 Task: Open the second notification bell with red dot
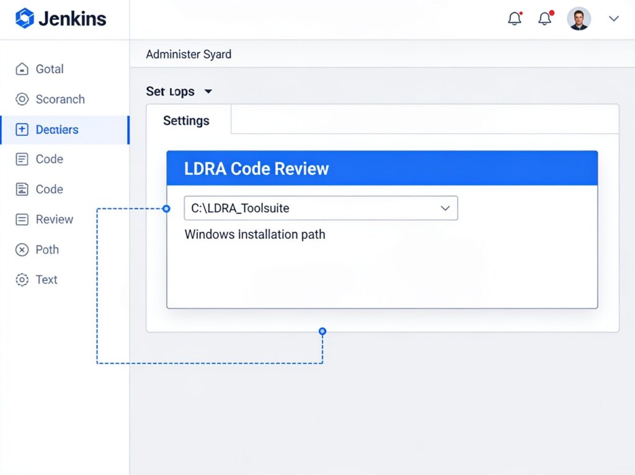(545, 18)
